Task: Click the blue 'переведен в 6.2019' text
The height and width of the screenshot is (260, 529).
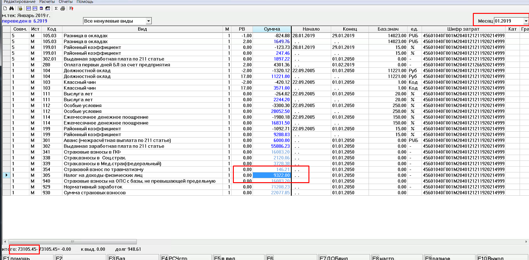Action: [25, 21]
